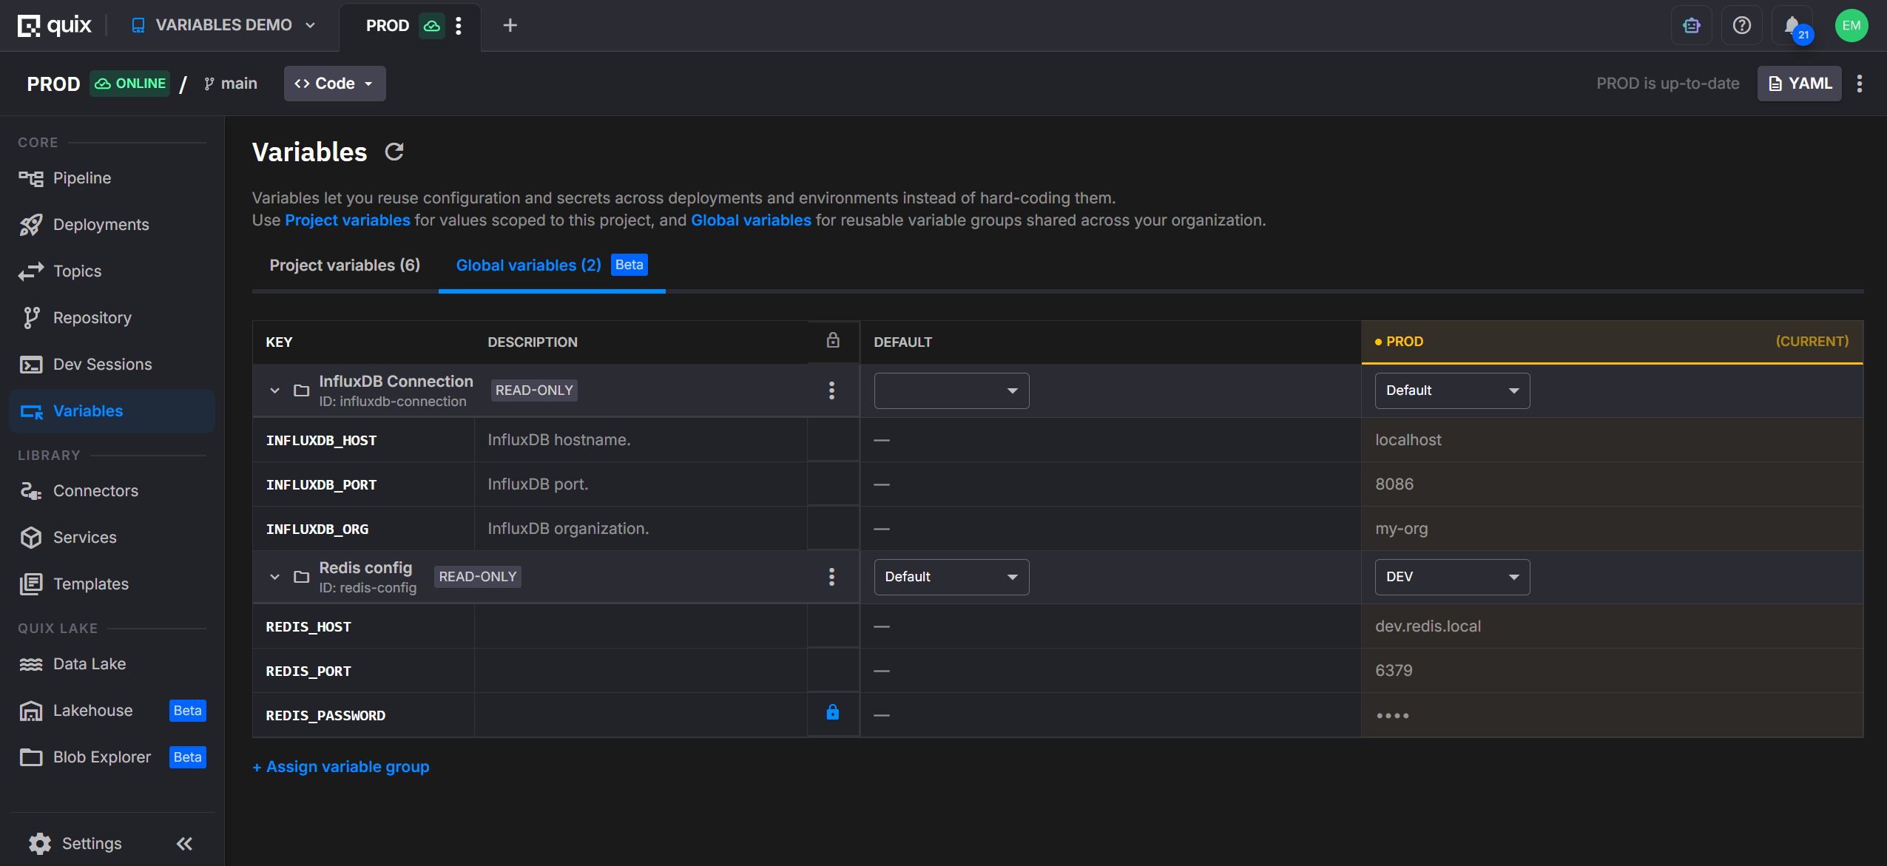The height and width of the screenshot is (866, 1887).
Task: Click the localhost value in PROD column
Action: pyautogui.click(x=1408, y=440)
